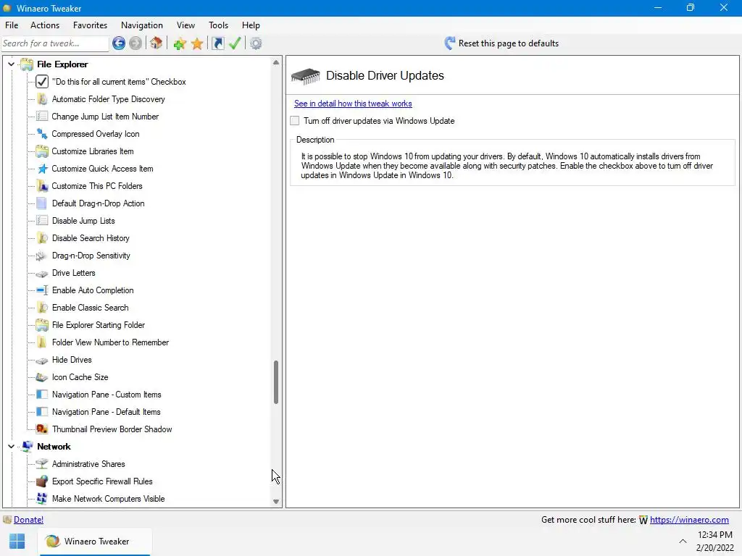The image size is (742, 556).
Task: Click the Export Specific Firewall Rules icon
Action: coord(42,481)
